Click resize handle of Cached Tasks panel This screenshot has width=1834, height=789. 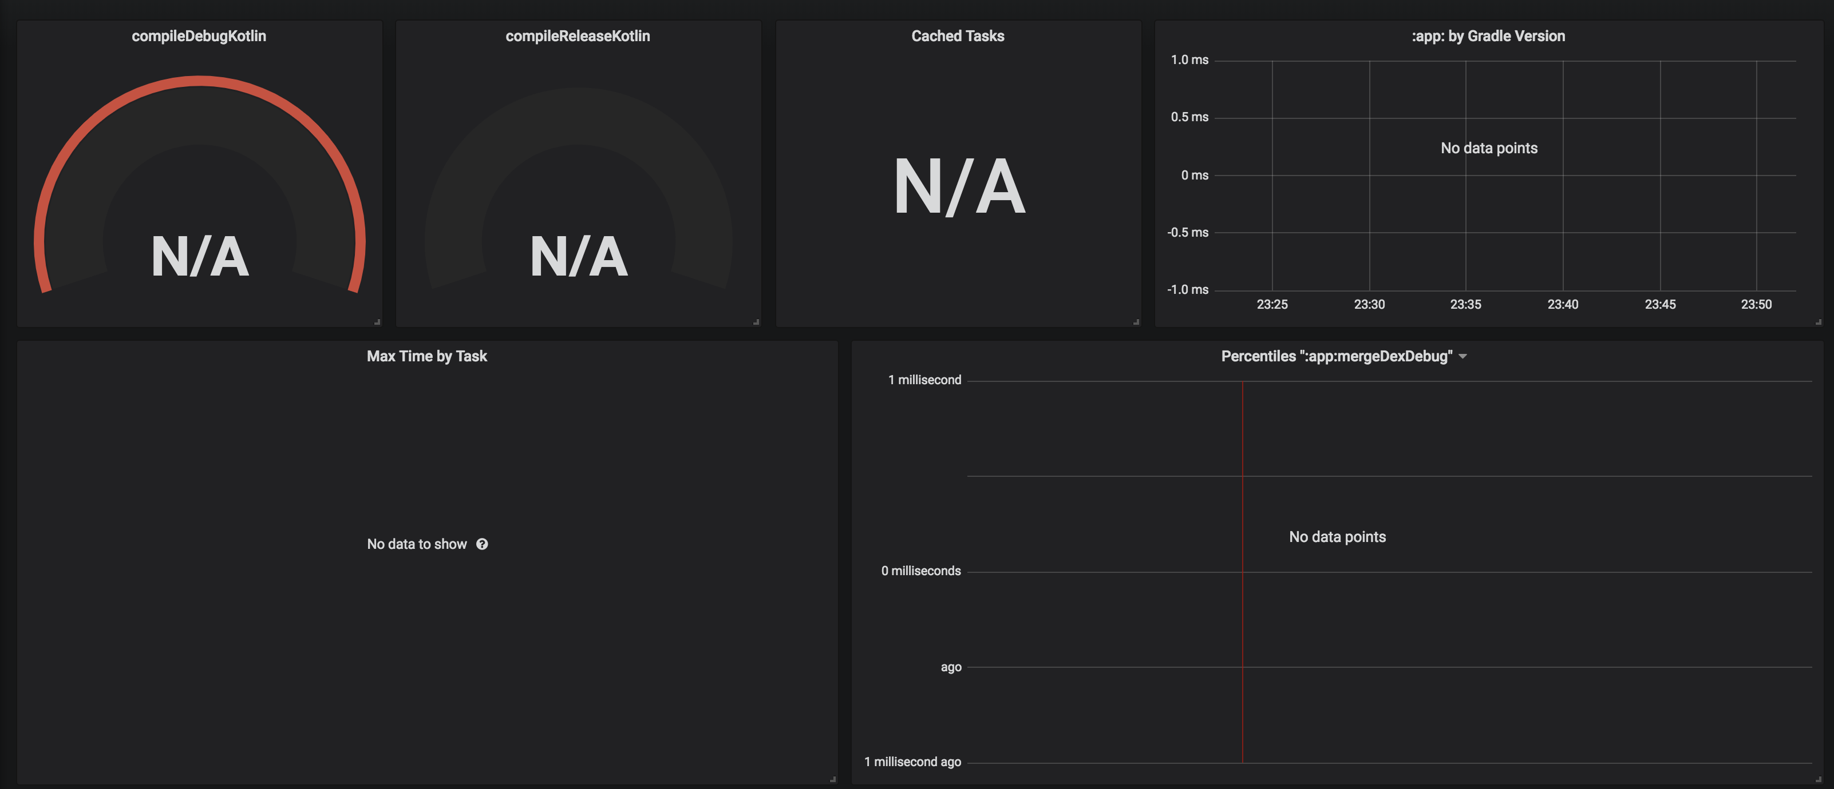point(1136,322)
